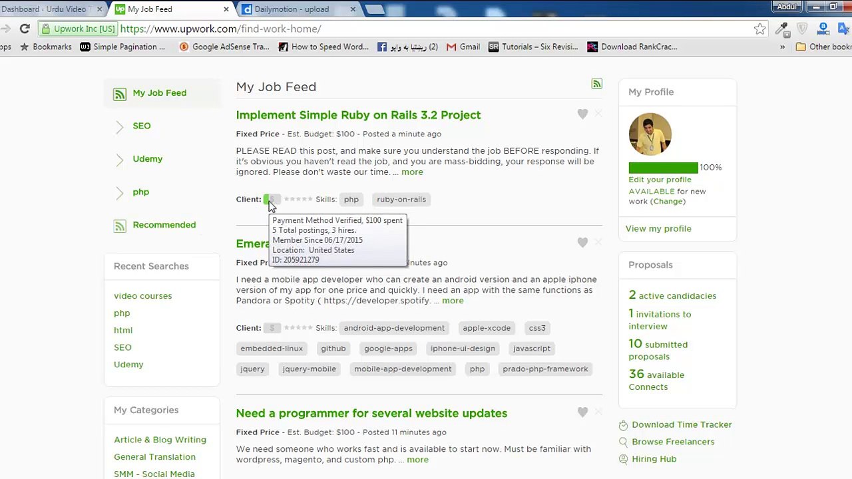Viewport: 852px width, 479px height.
Task: Click the Hiring Hub person icon
Action: coord(623,459)
